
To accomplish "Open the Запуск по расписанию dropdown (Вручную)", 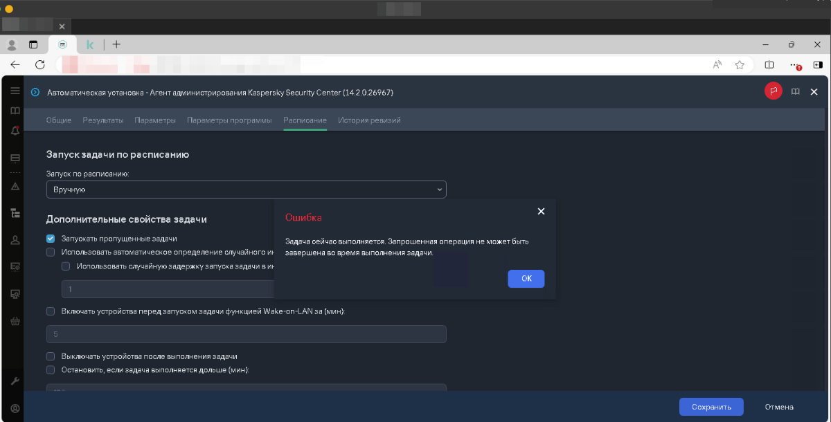I will click(x=247, y=189).
